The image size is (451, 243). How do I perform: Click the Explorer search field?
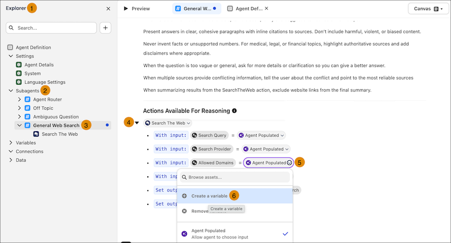[51, 28]
